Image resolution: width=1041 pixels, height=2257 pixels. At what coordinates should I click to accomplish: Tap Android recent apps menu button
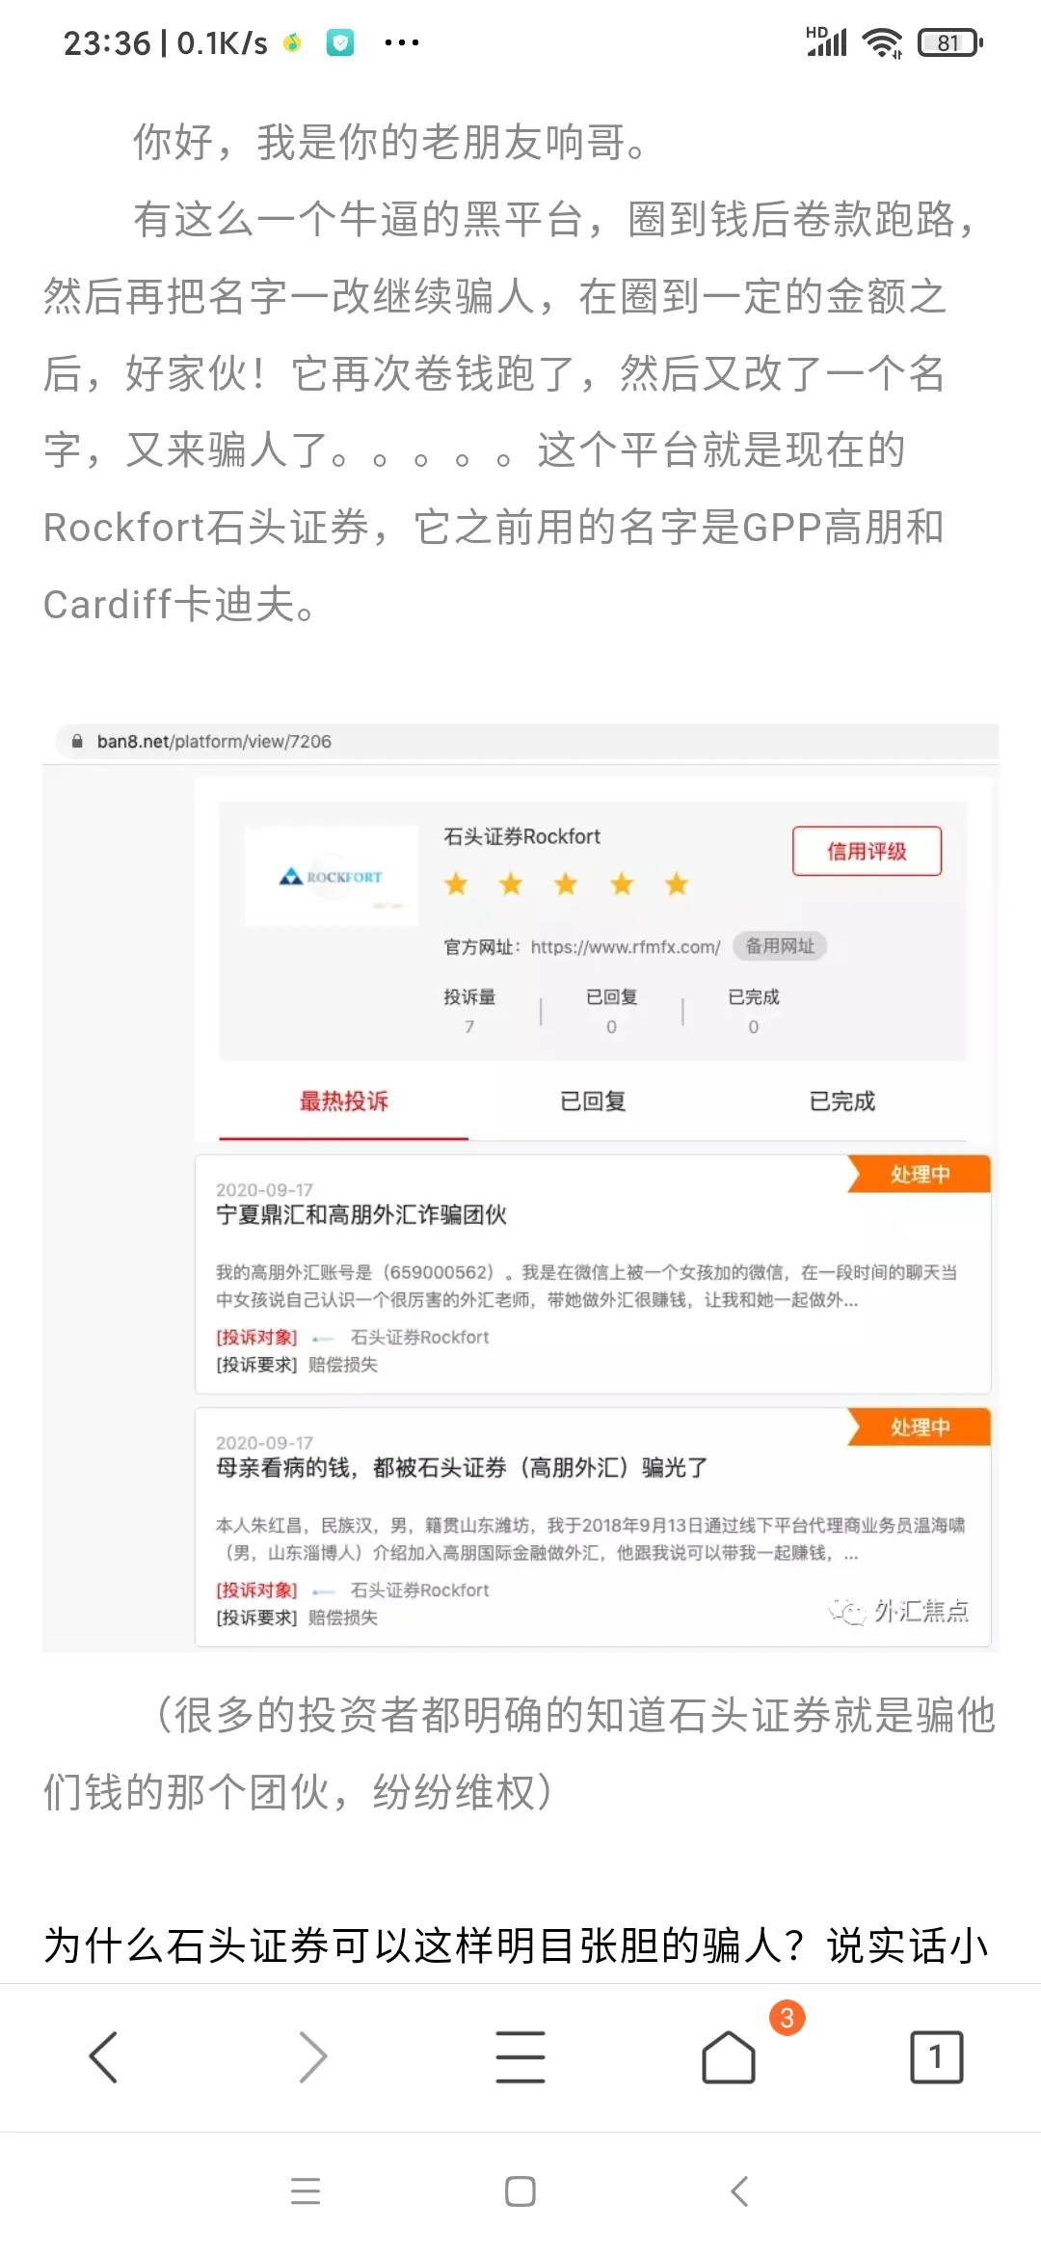306,2191
